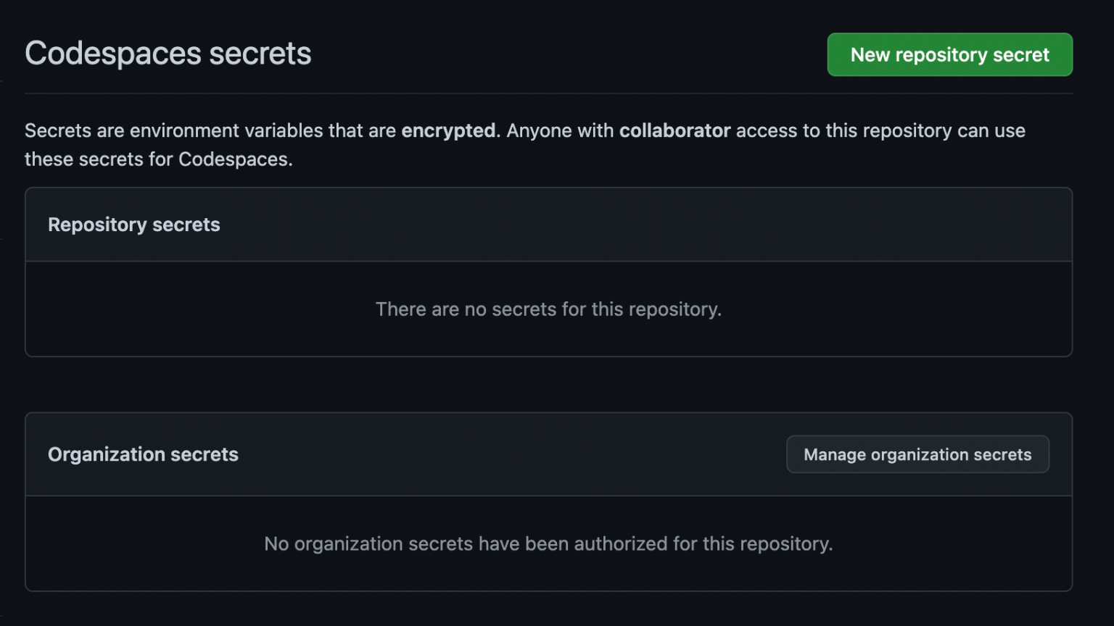Screen dimensions: 1114x626
Task: Click the empty repository secrets message
Action: [548, 309]
